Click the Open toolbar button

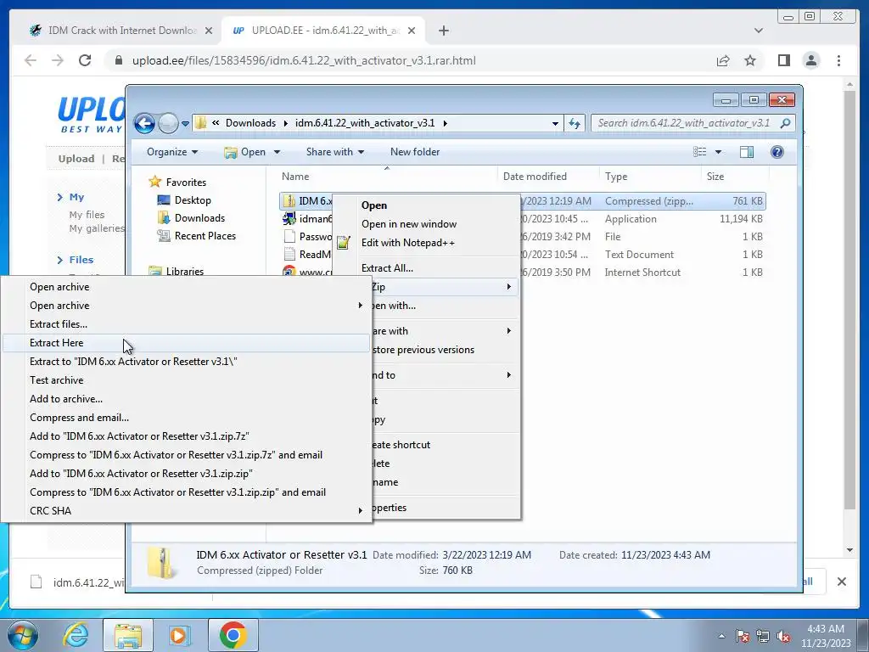pos(245,152)
